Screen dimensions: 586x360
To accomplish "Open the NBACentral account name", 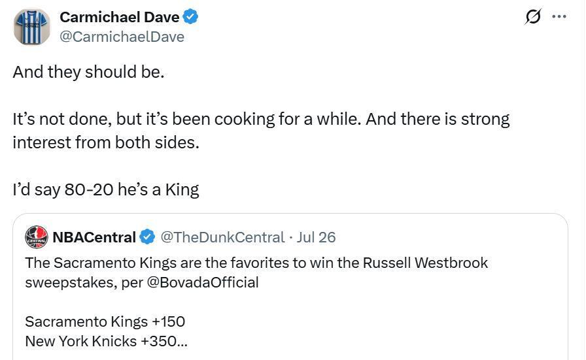I will coord(94,237).
